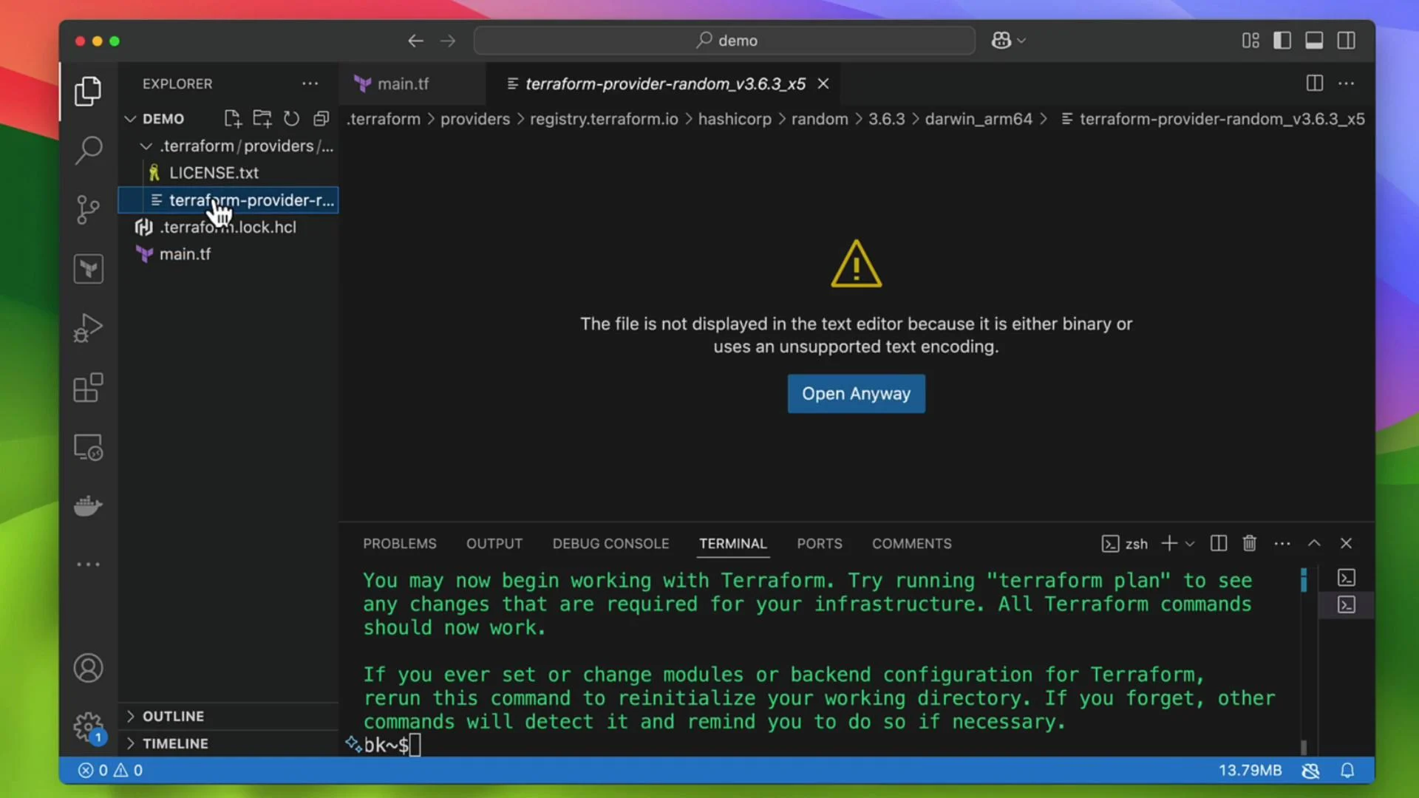Screen dimensions: 1419x798
Task: Select the second terminal in terminal list
Action: click(x=1346, y=605)
